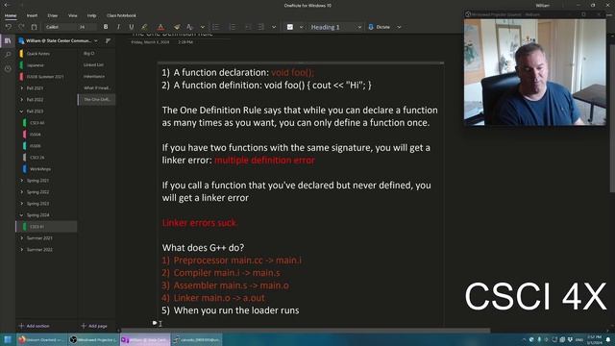Toggle underline formatting
The width and height of the screenshot is (615, 346).
point(132,27)
